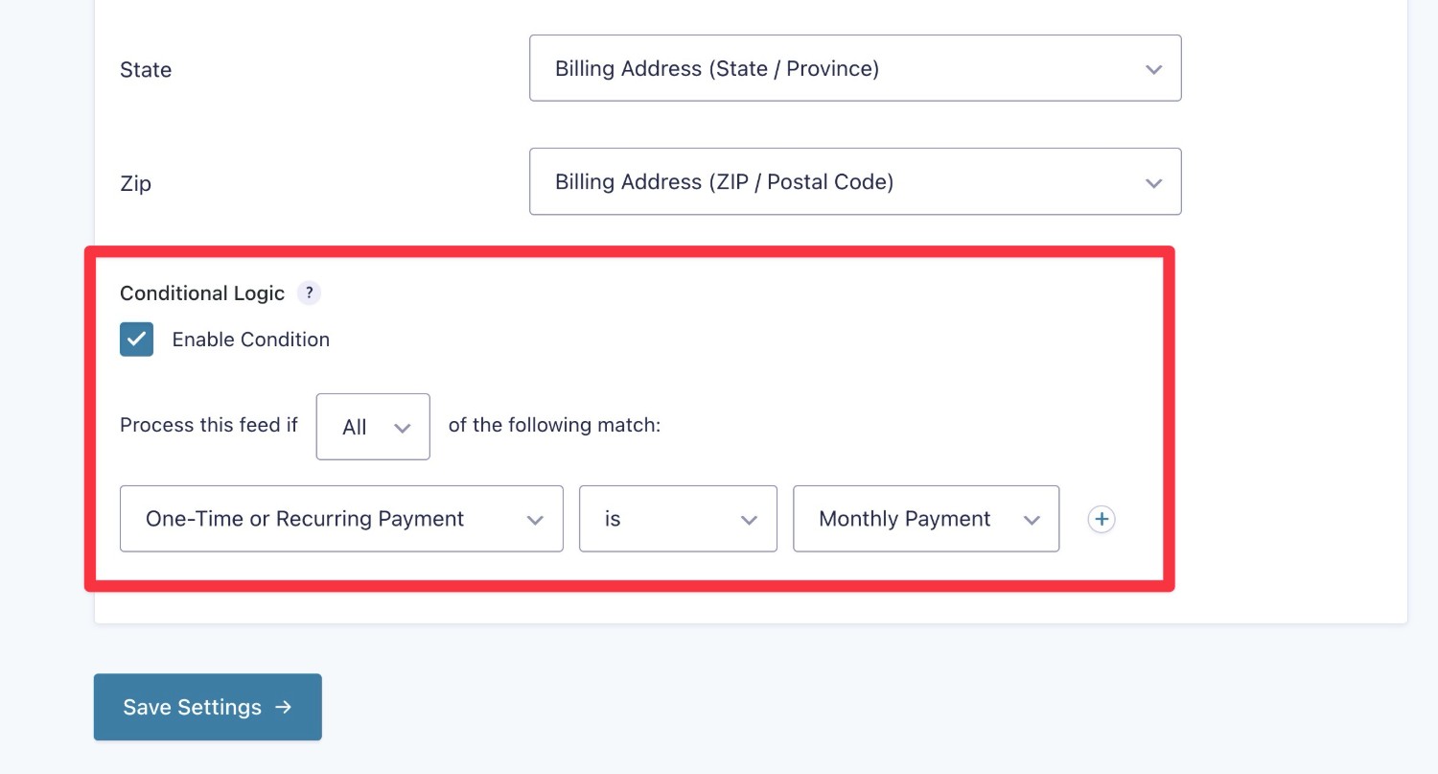Viewport: 1438px width, 774px height.
Task: Open the 'is' operator dropdown
Action: tap(678, 519)
